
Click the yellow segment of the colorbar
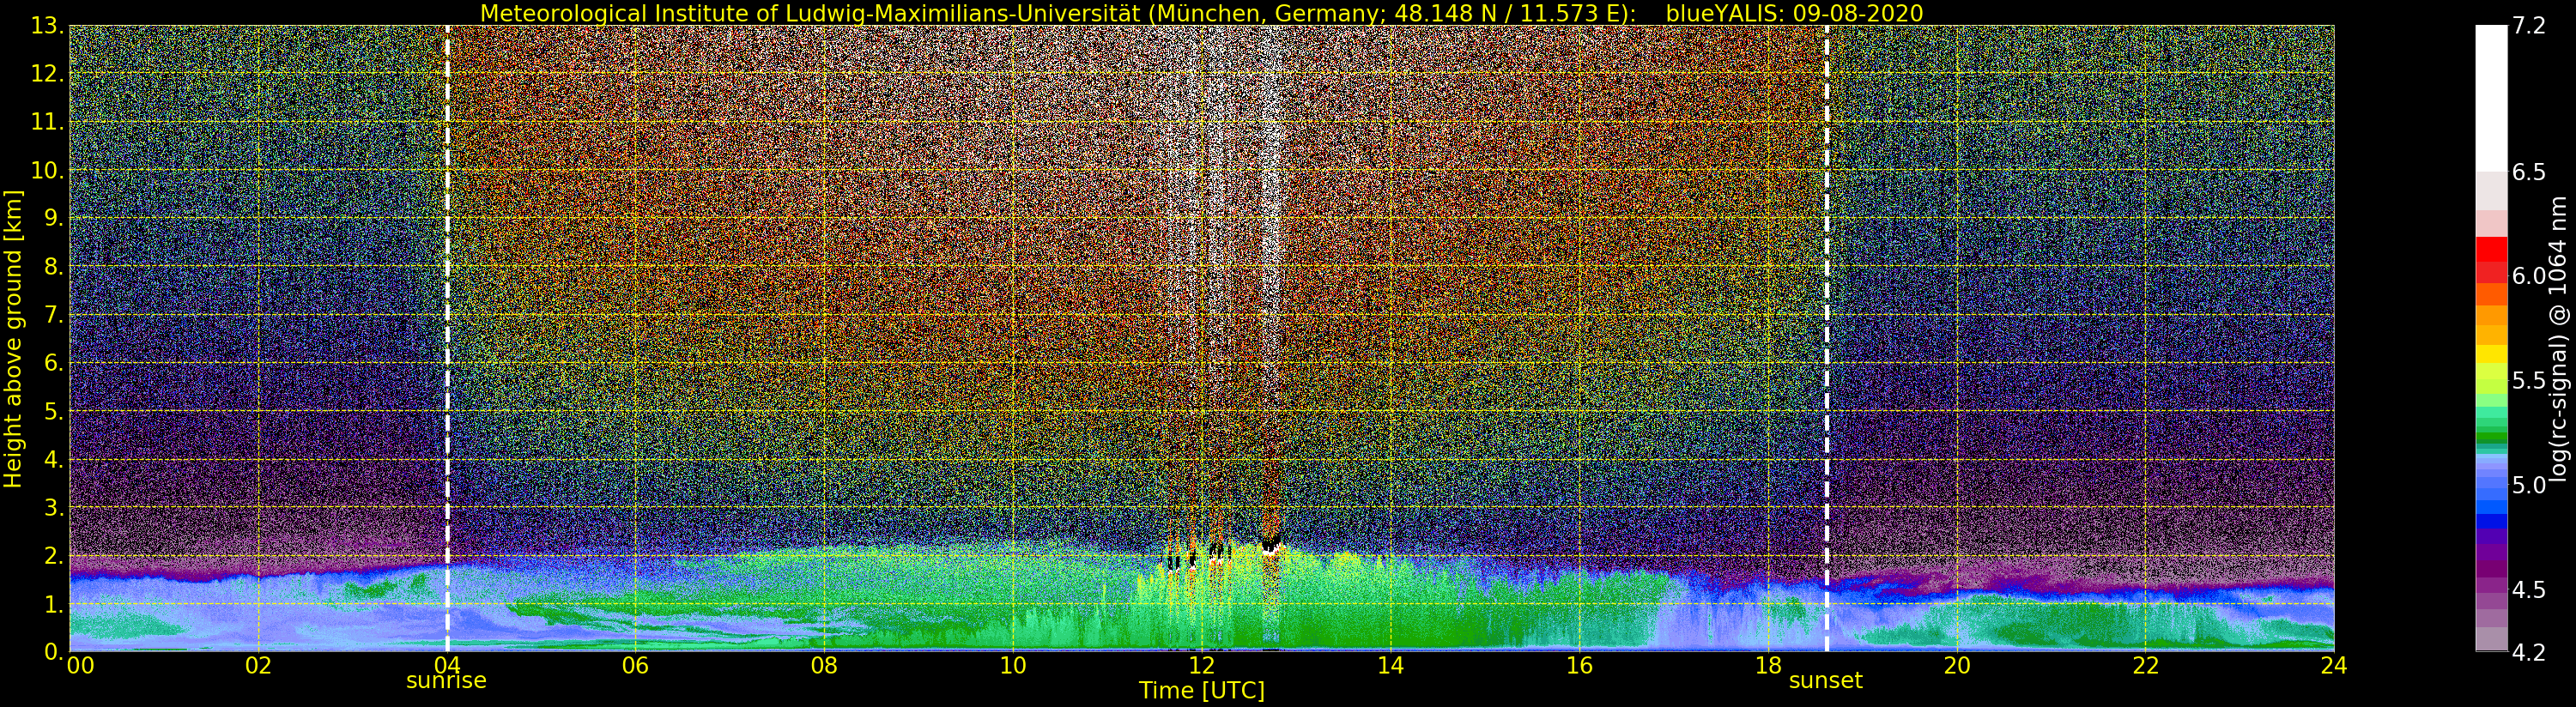pos(2491,355)
